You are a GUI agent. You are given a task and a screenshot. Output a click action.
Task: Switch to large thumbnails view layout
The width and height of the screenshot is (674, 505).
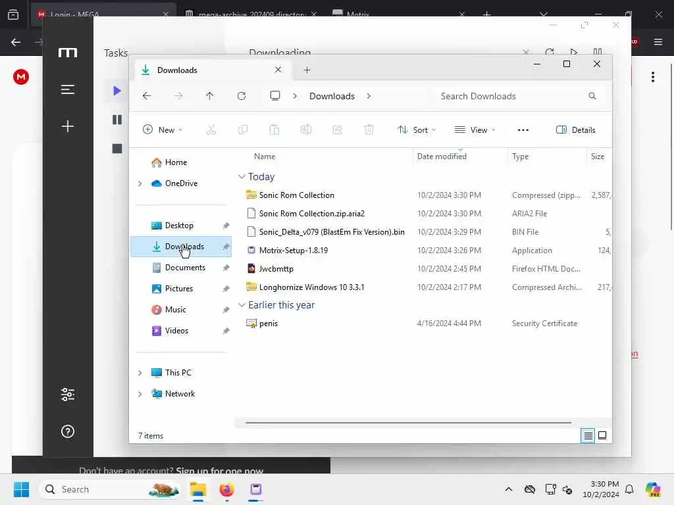coord(602,436)
